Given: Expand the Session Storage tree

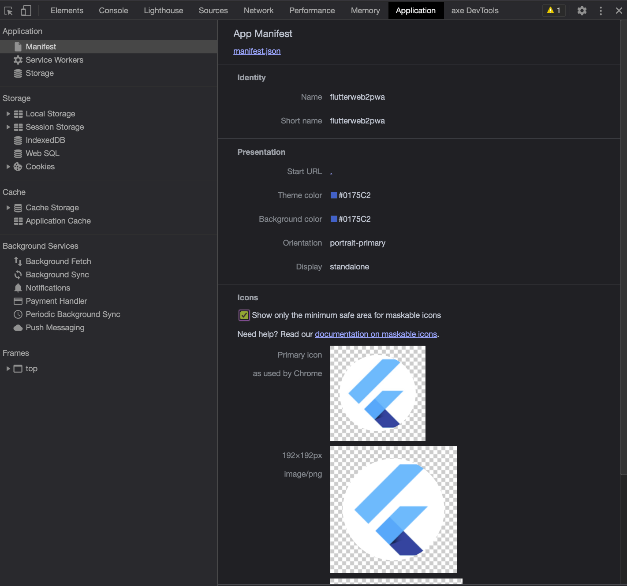Looking at the screenshot, I should click(8, 127).
